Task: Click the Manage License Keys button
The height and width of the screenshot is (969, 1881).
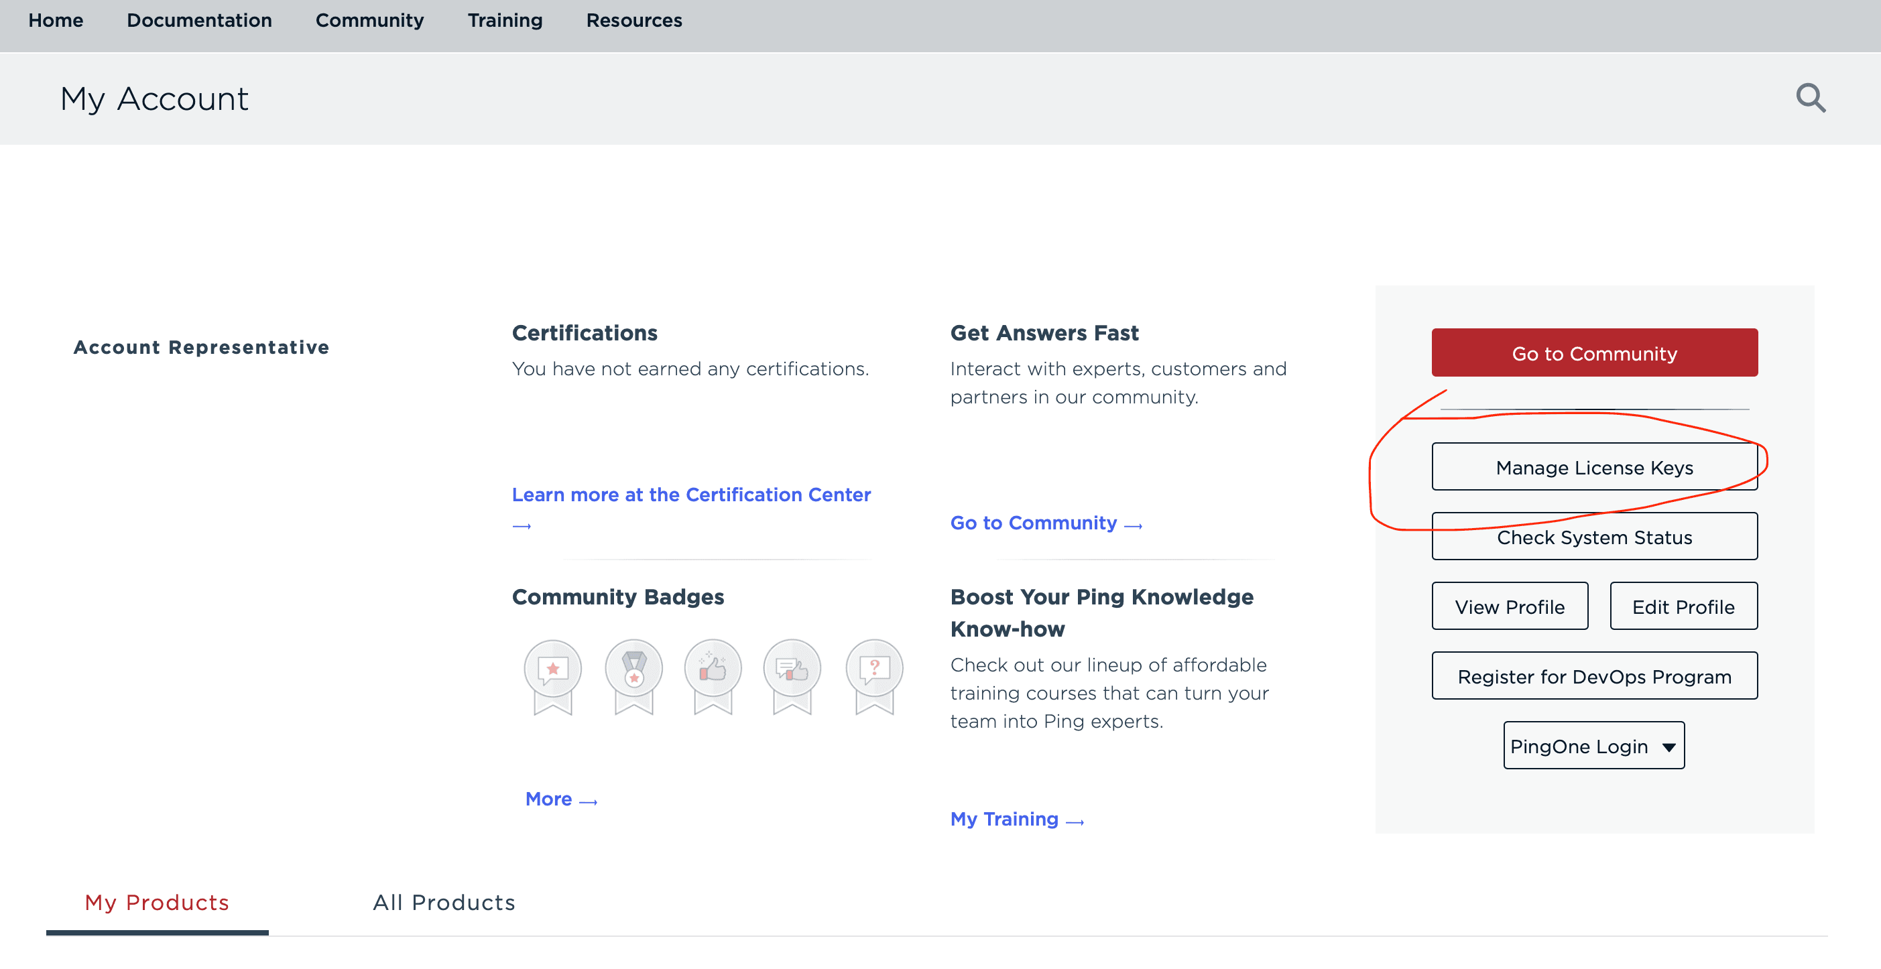Action: coord(1594,466)
